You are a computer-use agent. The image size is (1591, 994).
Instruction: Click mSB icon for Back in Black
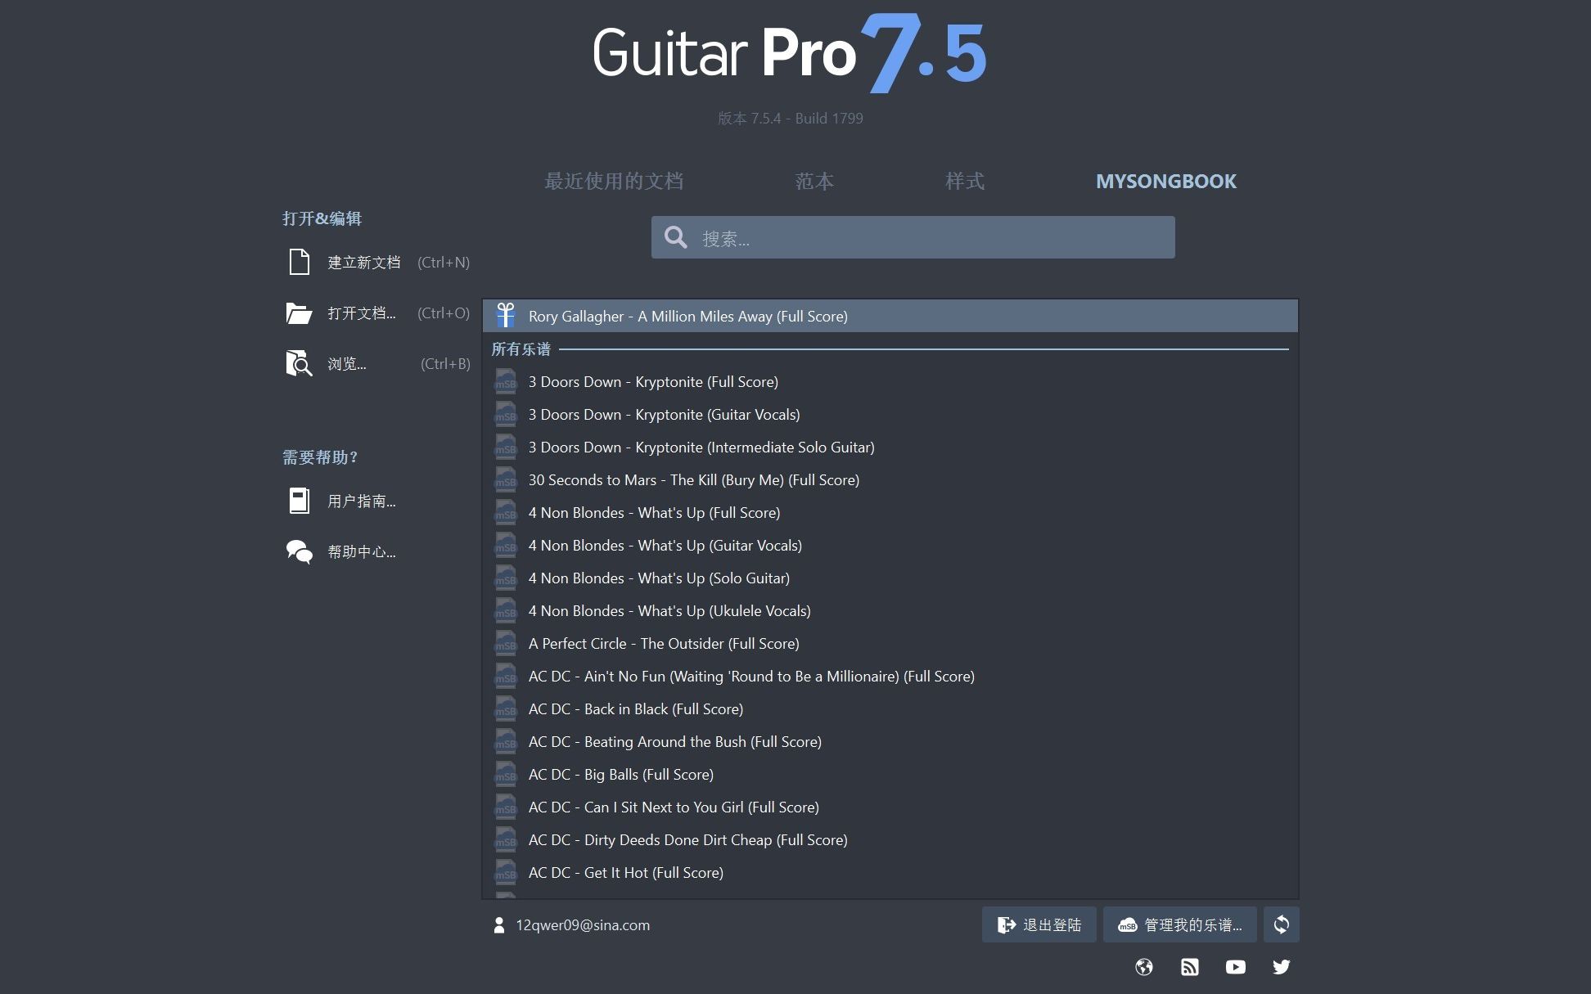506,709
